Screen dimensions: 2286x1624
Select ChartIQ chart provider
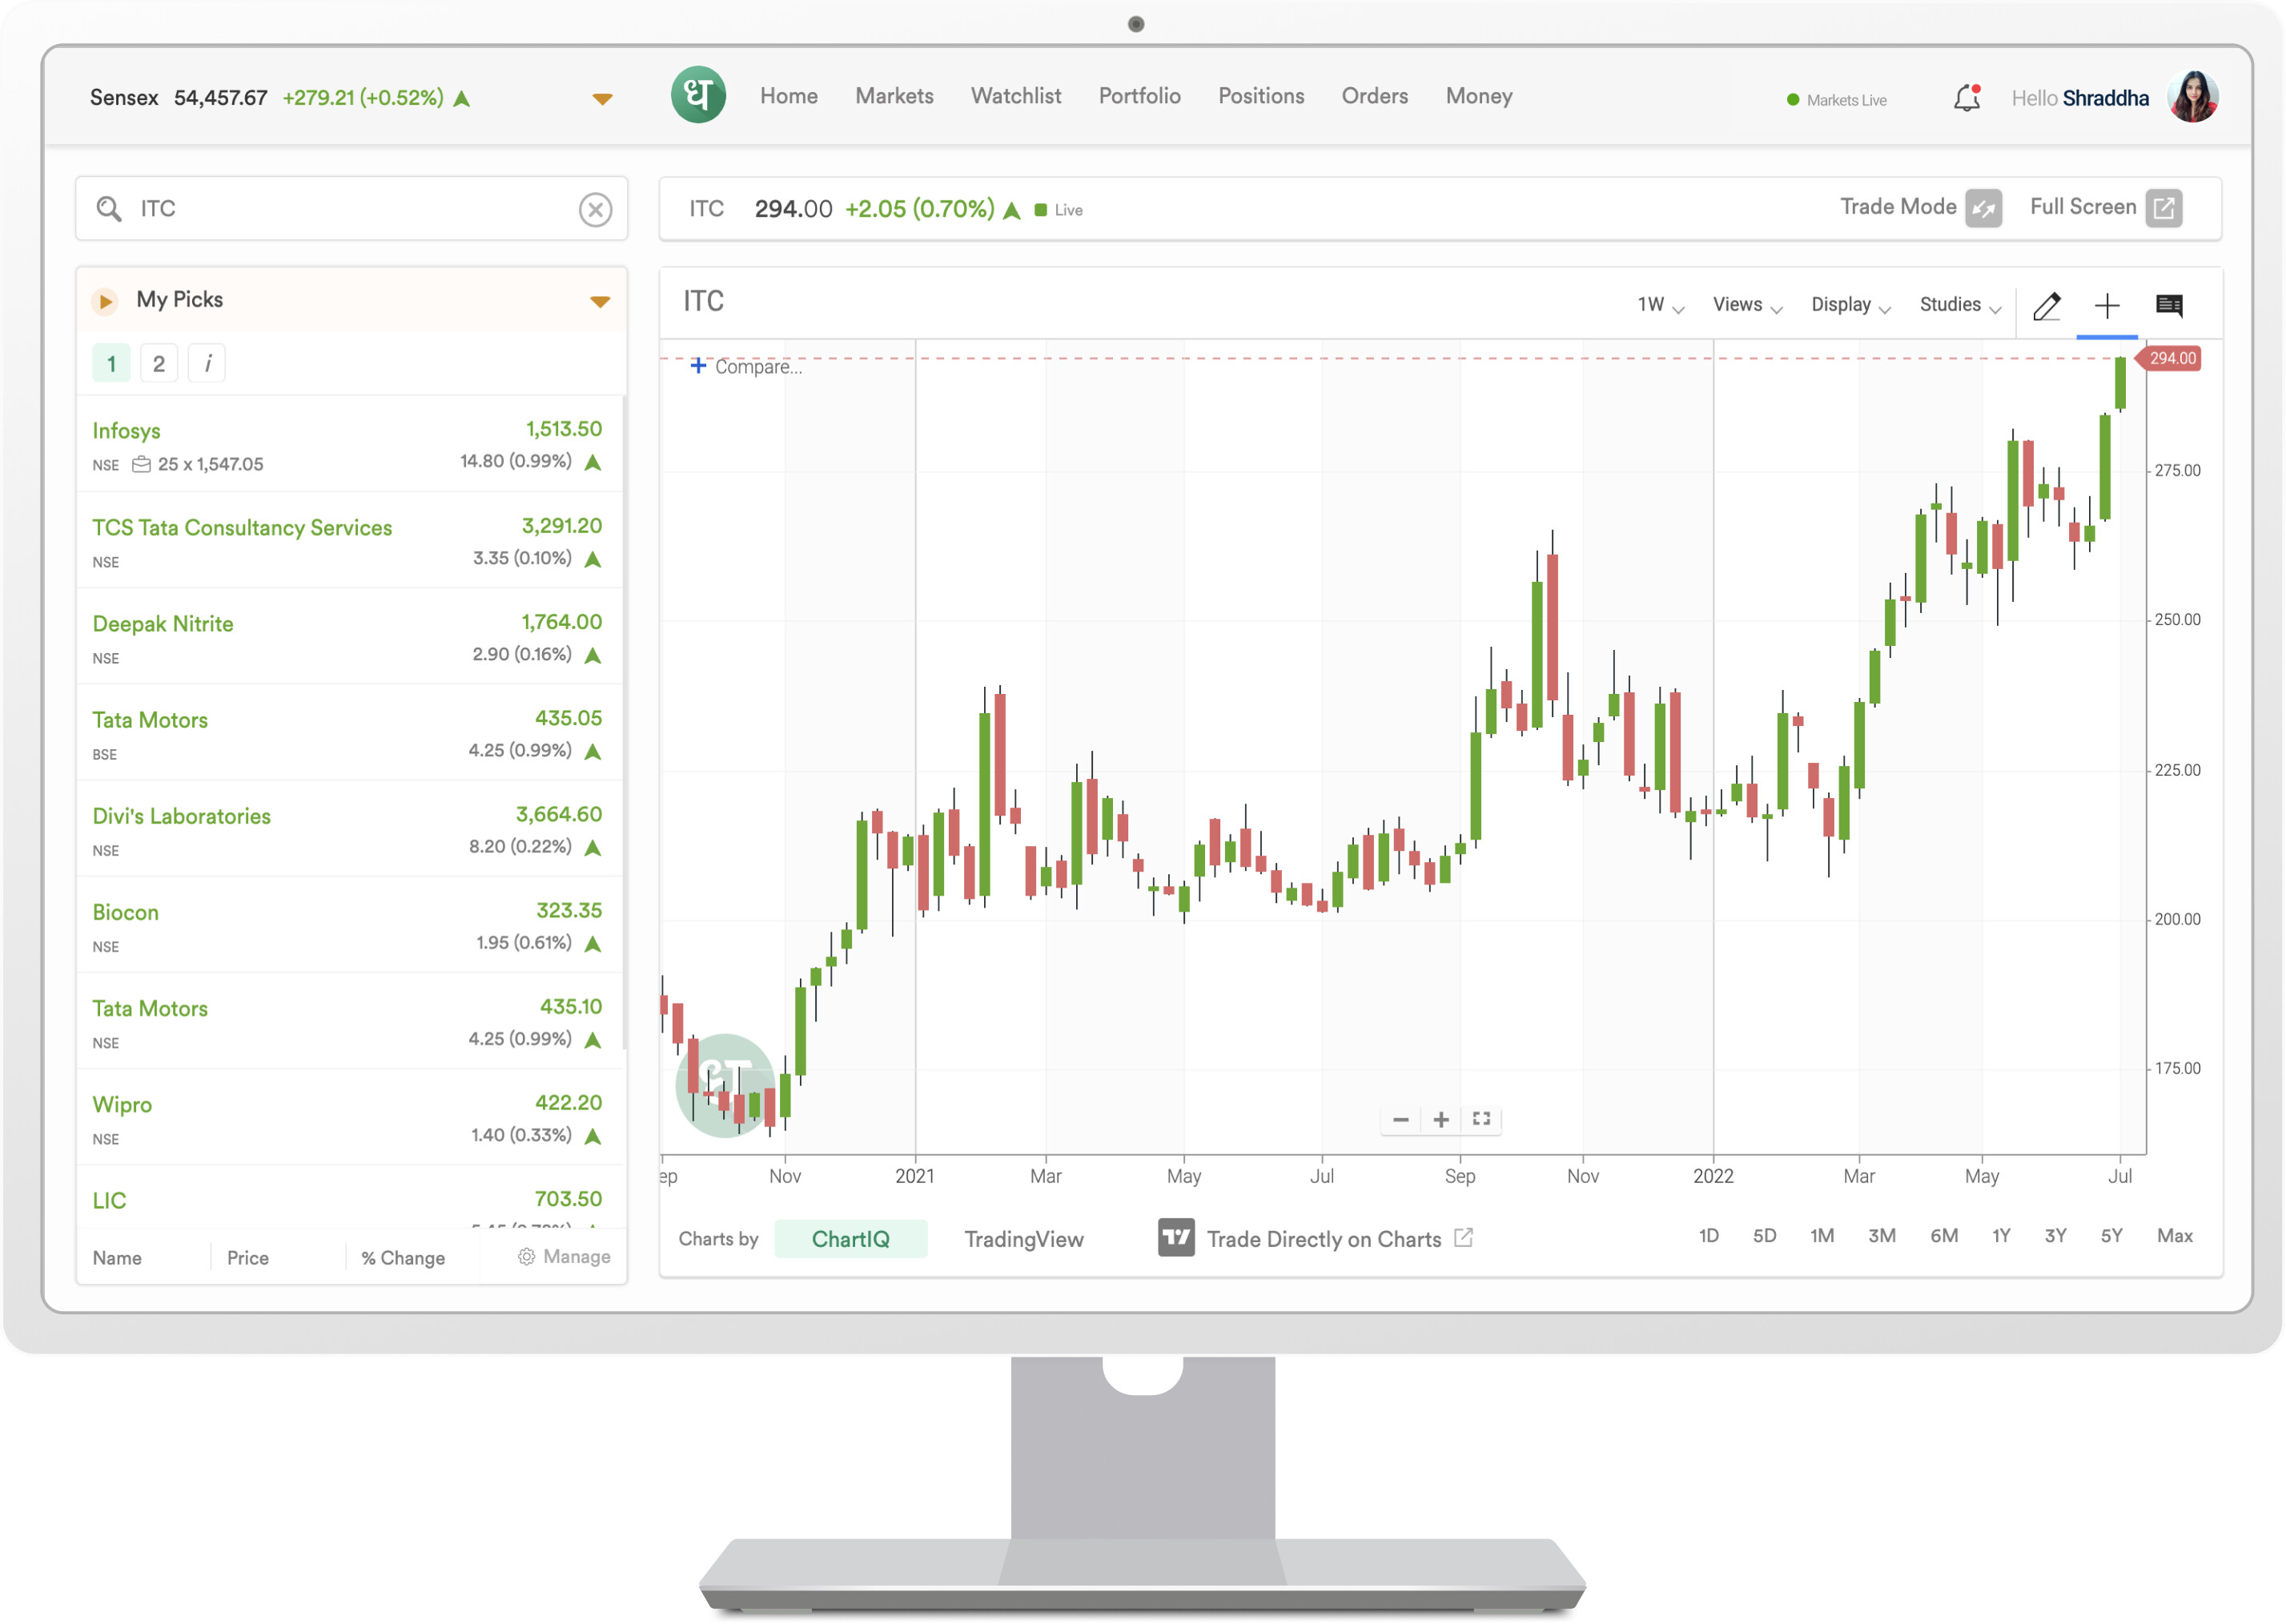850,1238
